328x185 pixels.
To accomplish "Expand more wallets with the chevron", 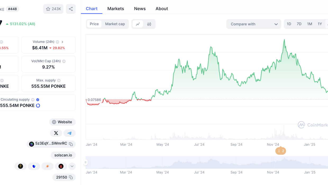I will [x=72, y=166].
